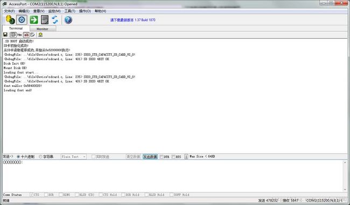Click the COM2(115200,N,8,1) status bar entry

pyautogui.click(x=323, y=201)
